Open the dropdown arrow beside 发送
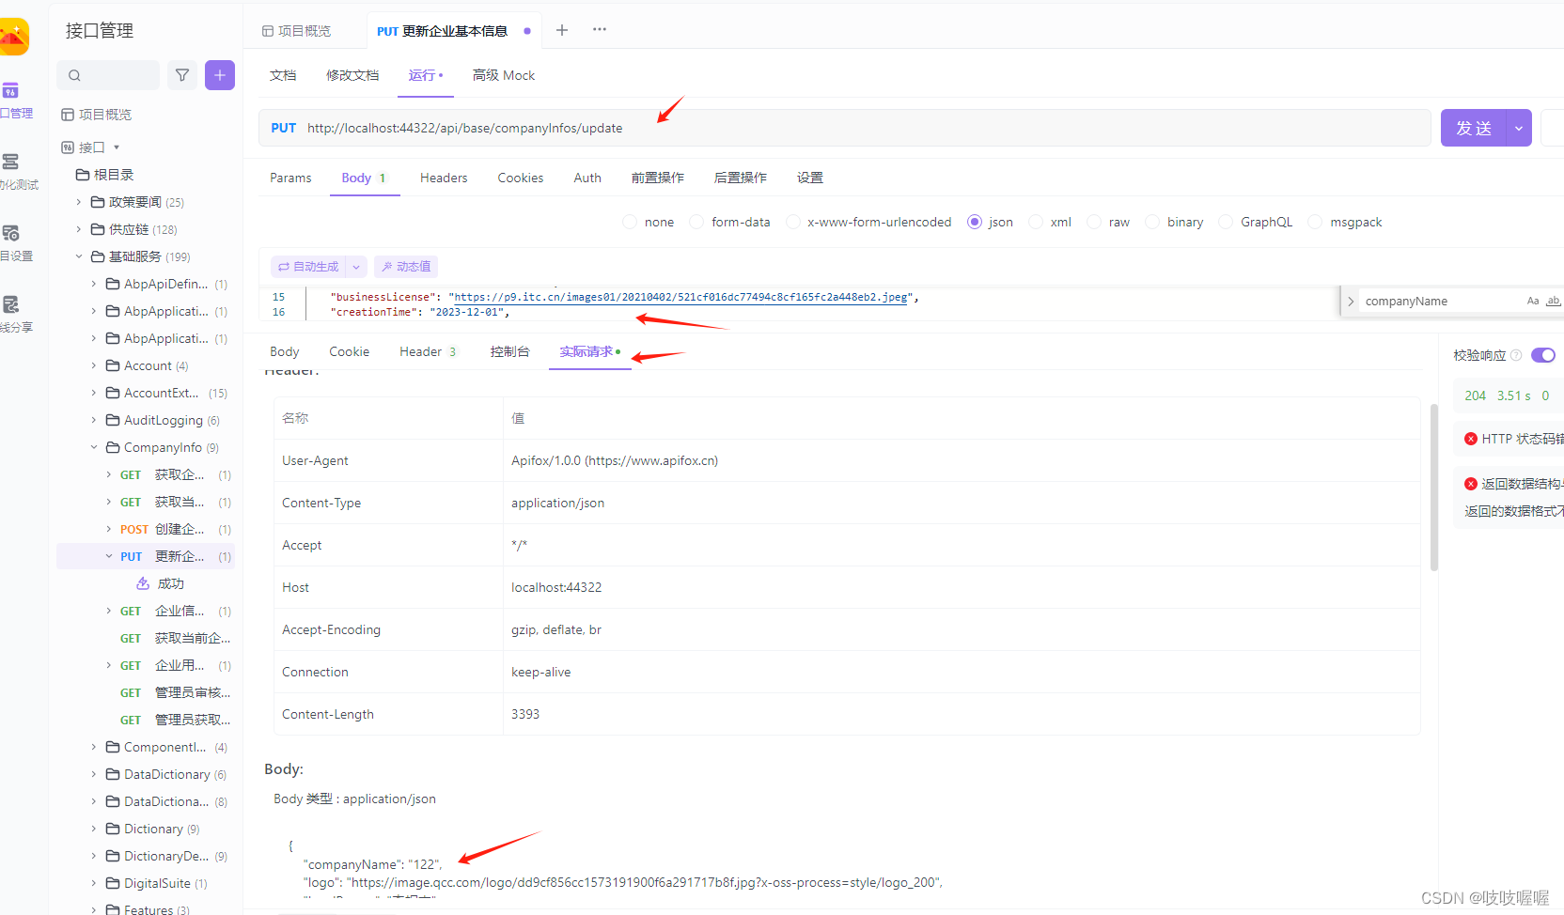Screen dimensions: 1564x915 [x=1519, y=128]
